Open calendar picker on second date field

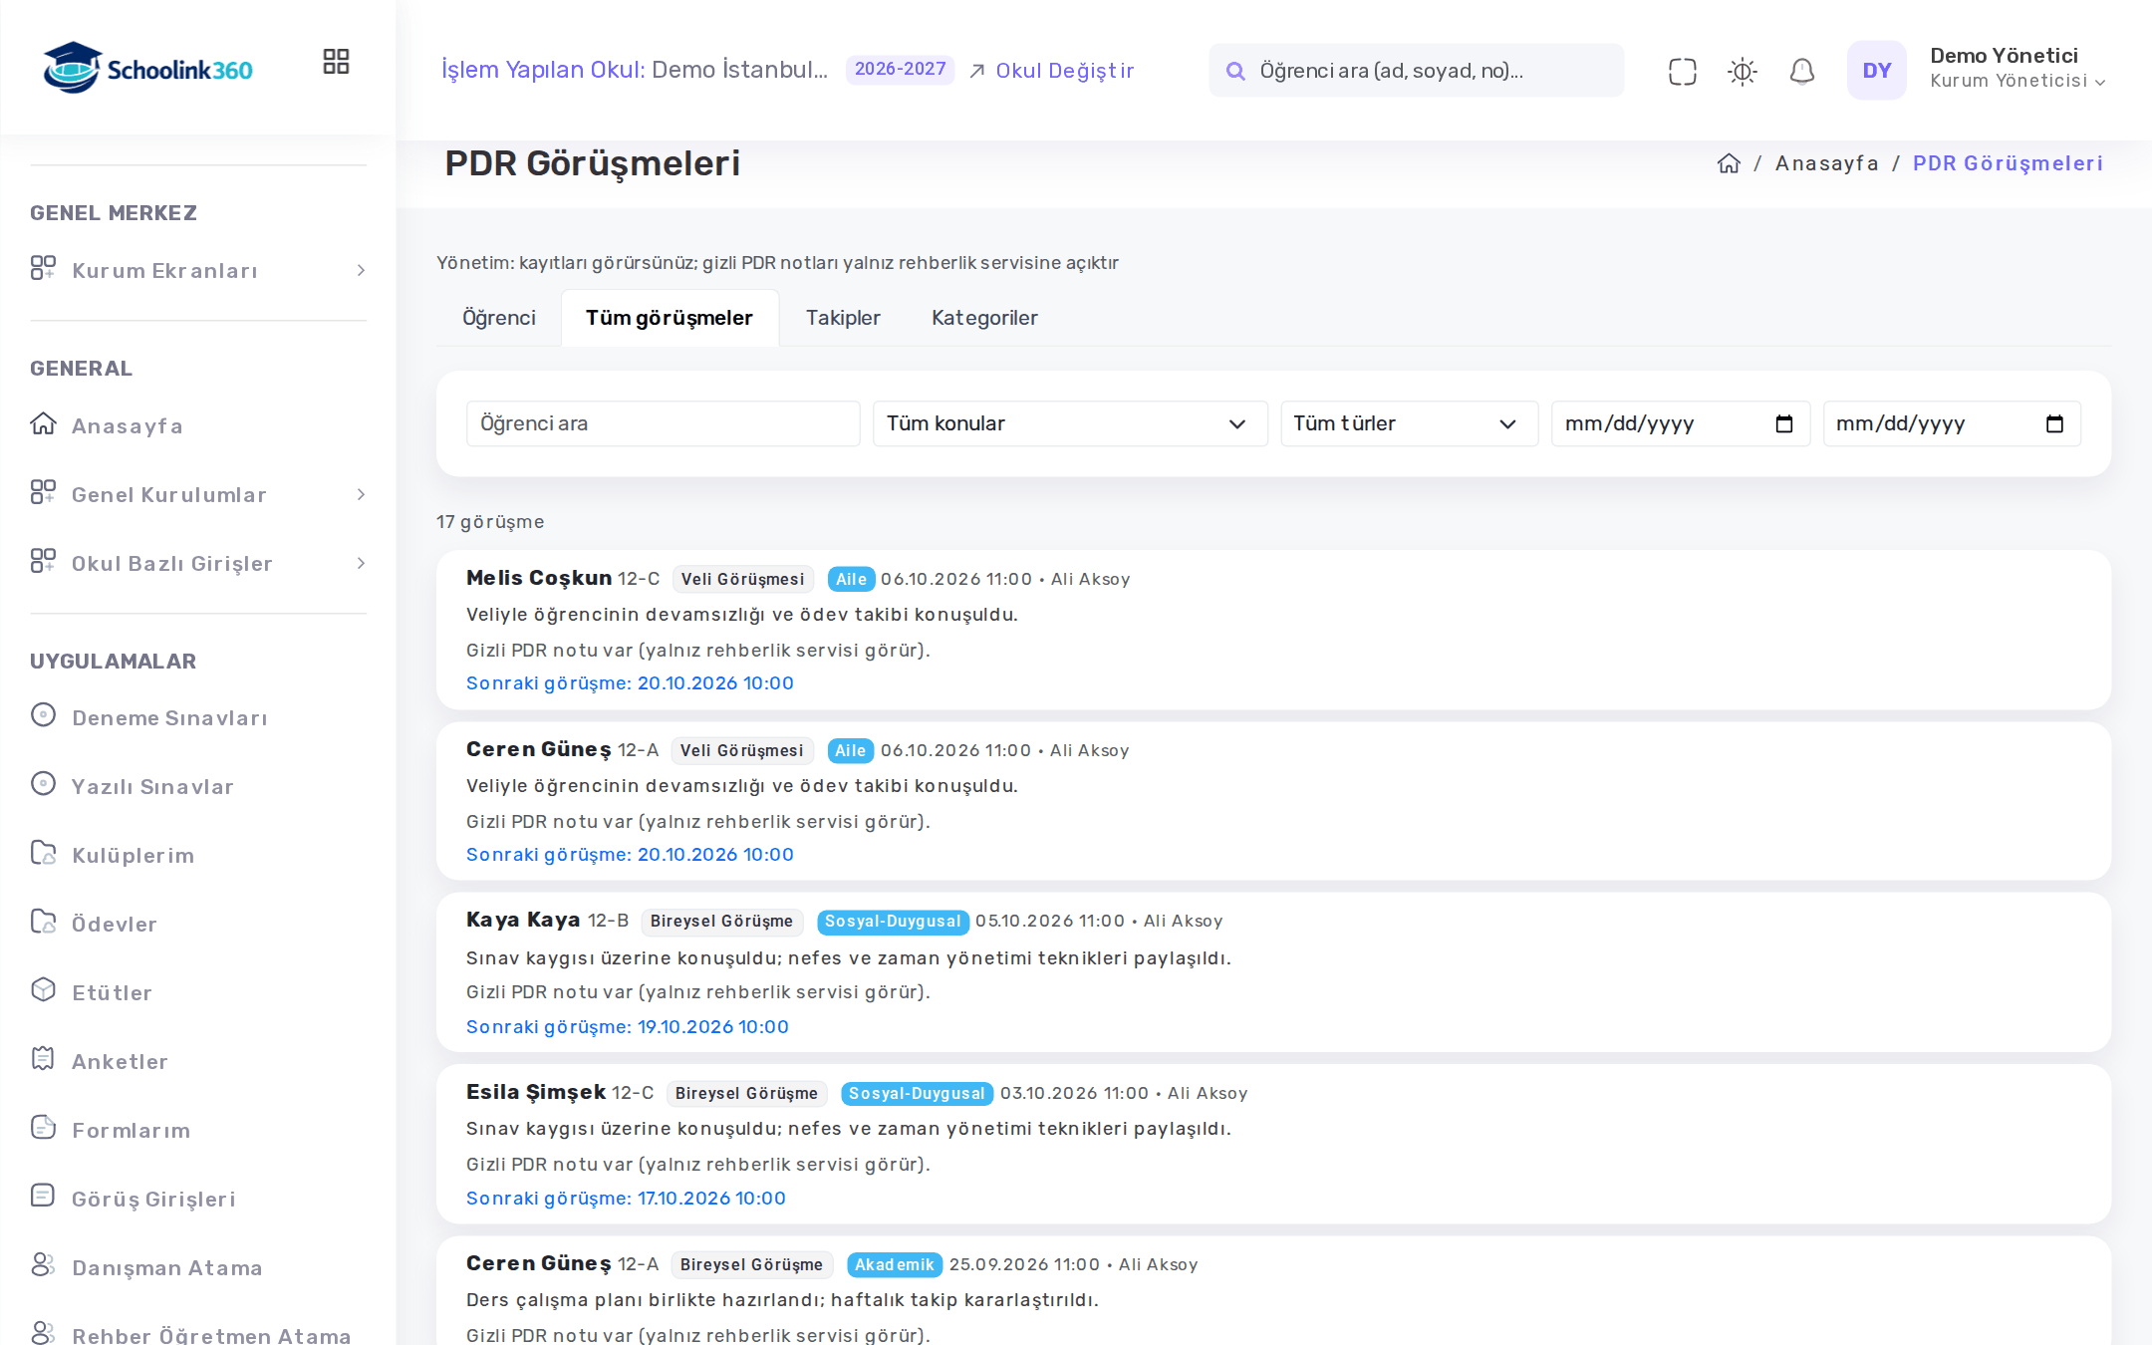pyautogui.click(x=2054, y=424)
